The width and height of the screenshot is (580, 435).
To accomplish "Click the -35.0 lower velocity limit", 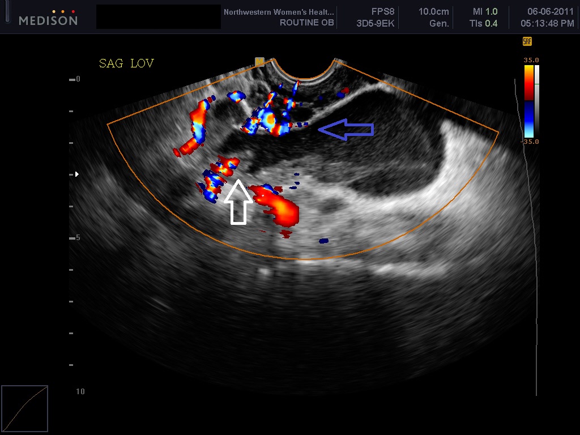I will click(530, 142).
